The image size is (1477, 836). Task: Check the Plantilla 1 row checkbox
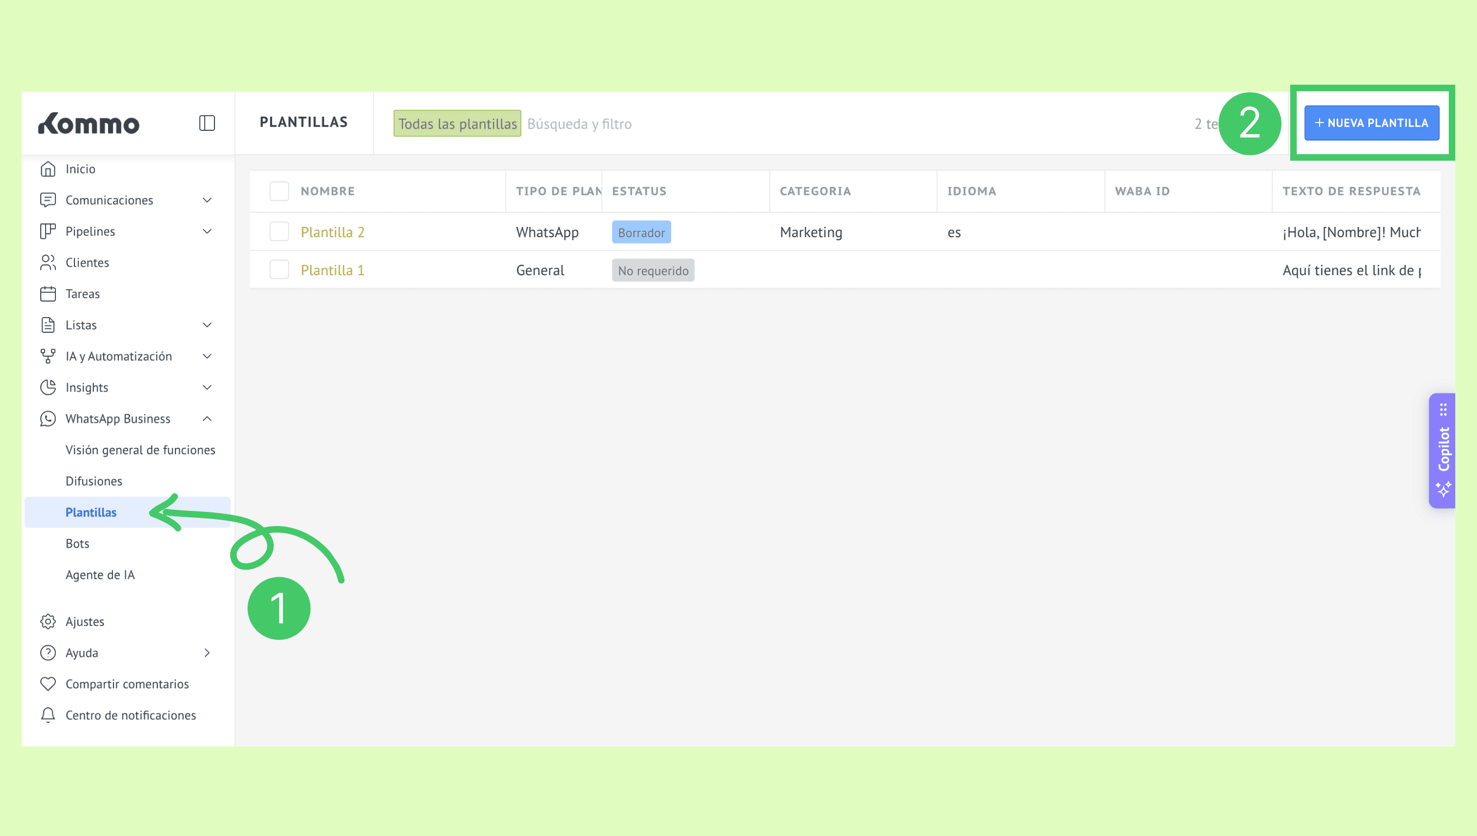279,269
